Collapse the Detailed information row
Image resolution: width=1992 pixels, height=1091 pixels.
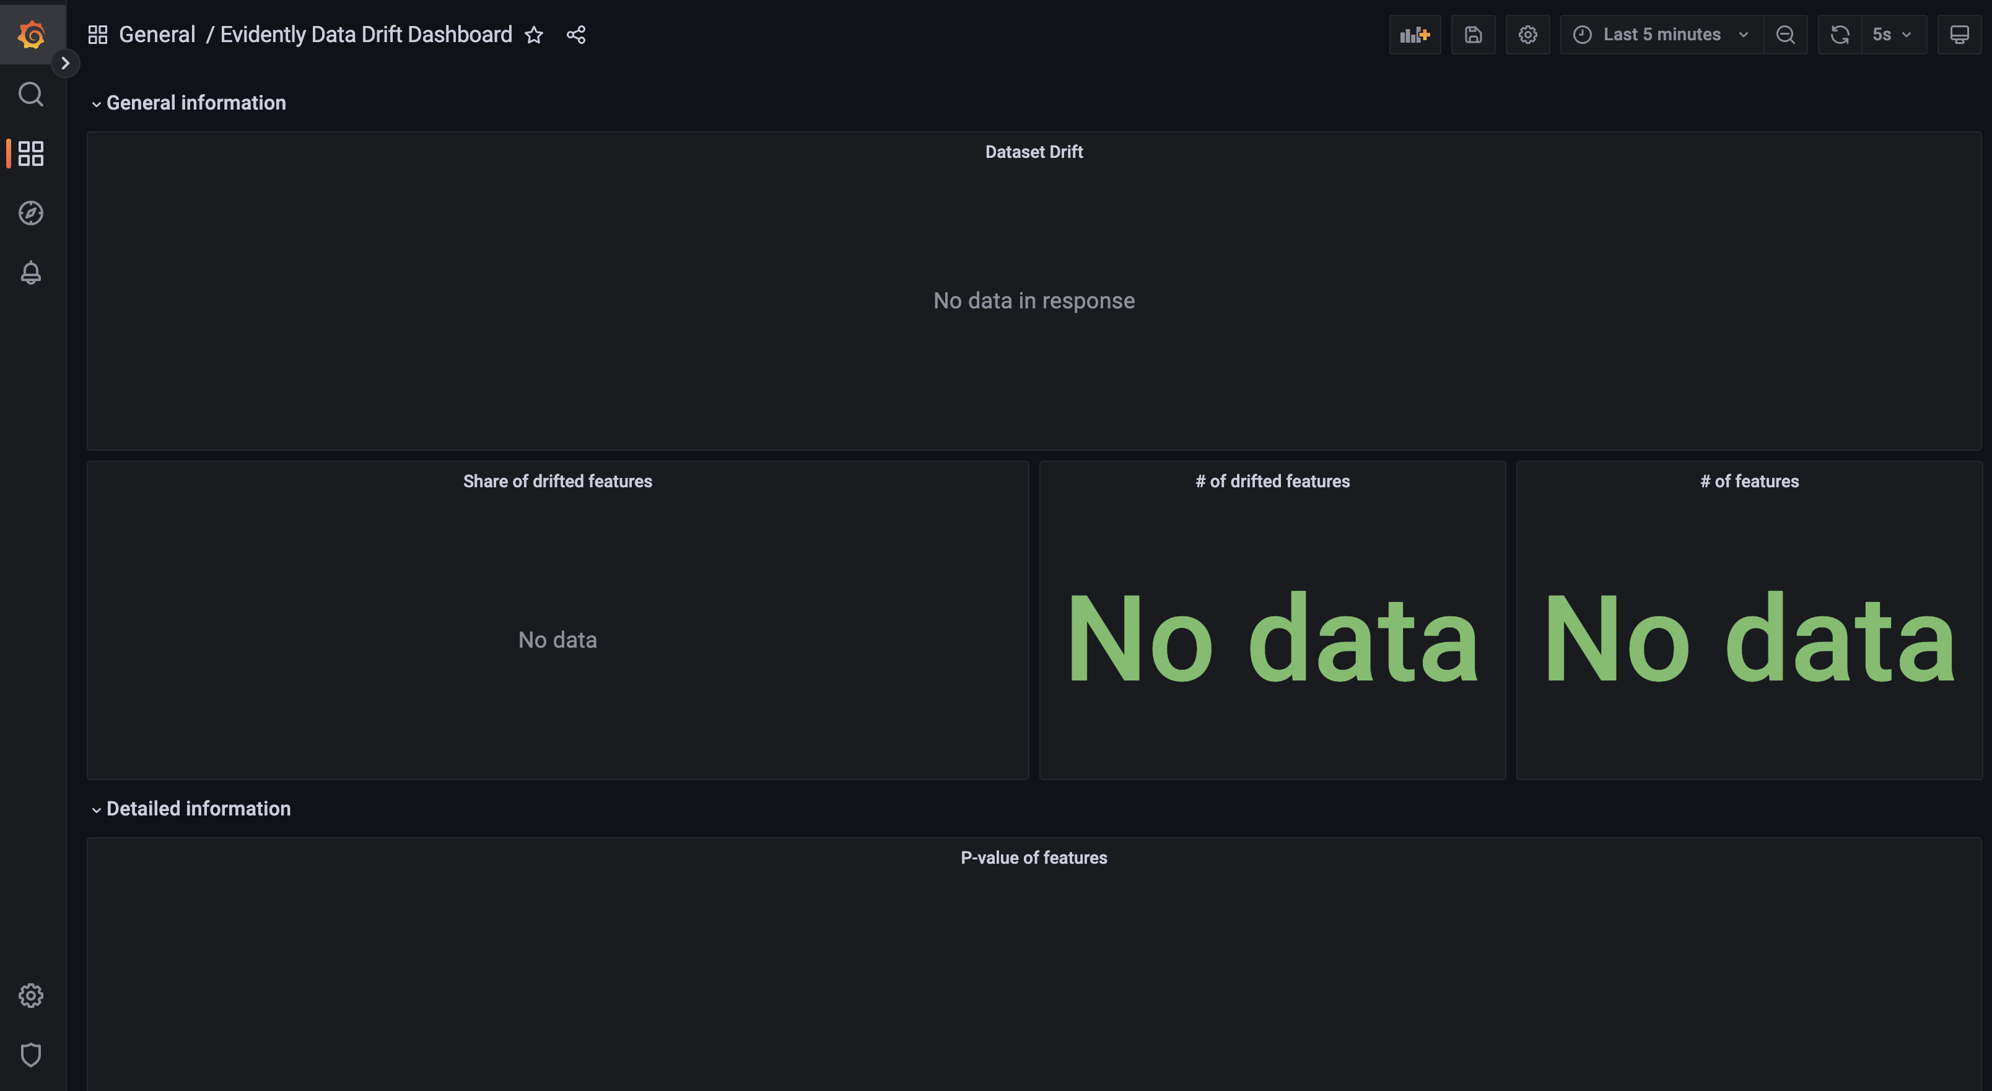pos(191,809)
